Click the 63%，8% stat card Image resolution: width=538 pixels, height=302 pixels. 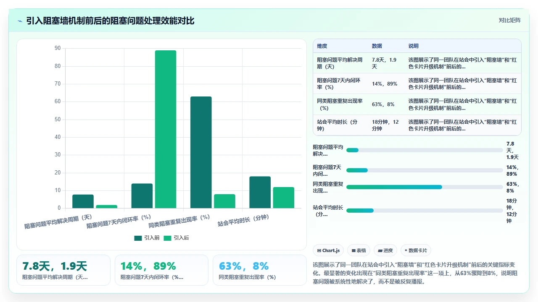tap(260, 270)
